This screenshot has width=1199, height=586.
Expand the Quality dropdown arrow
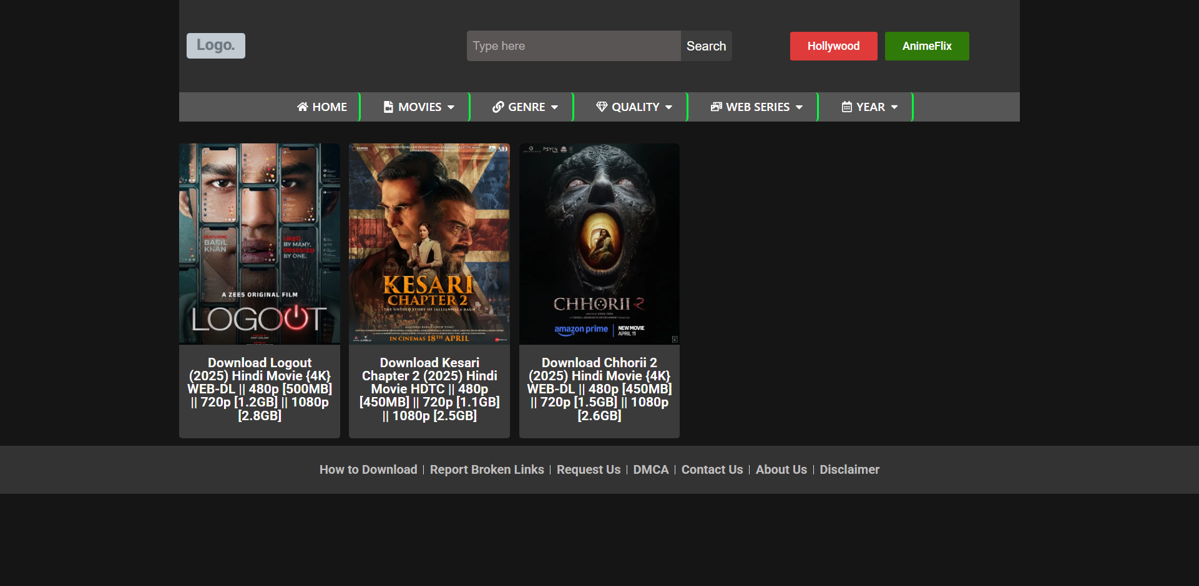pyautogui.click(x=668, y=107)
